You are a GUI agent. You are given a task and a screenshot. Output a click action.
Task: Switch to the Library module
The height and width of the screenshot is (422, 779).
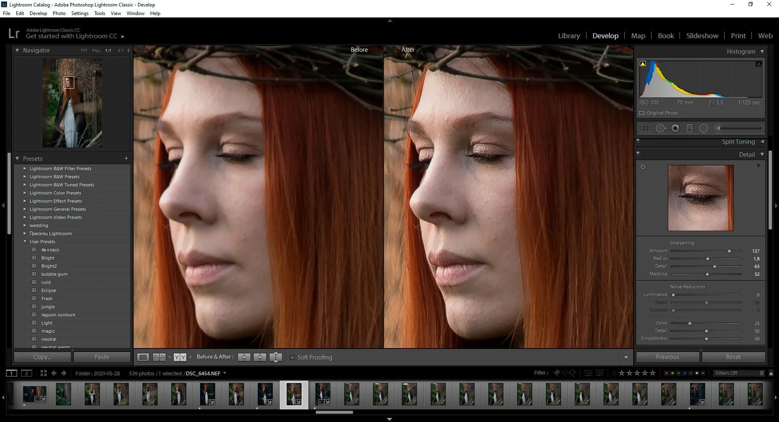pyautogui.click(x=569, y=36)
